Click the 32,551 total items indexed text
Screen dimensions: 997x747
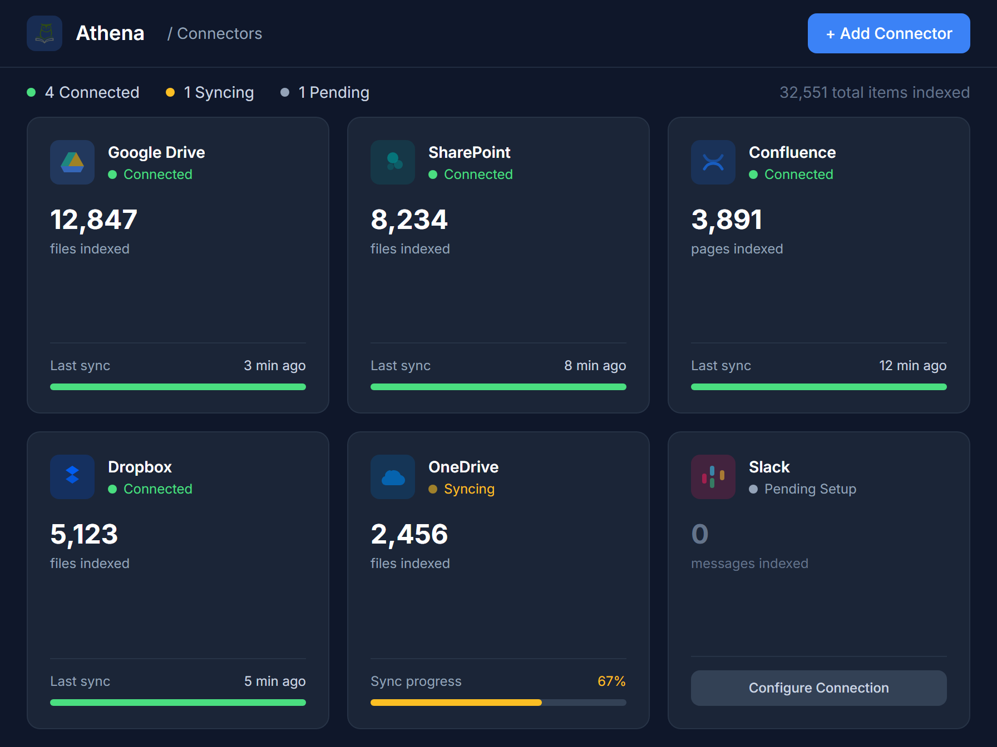(x=875, y=92)
